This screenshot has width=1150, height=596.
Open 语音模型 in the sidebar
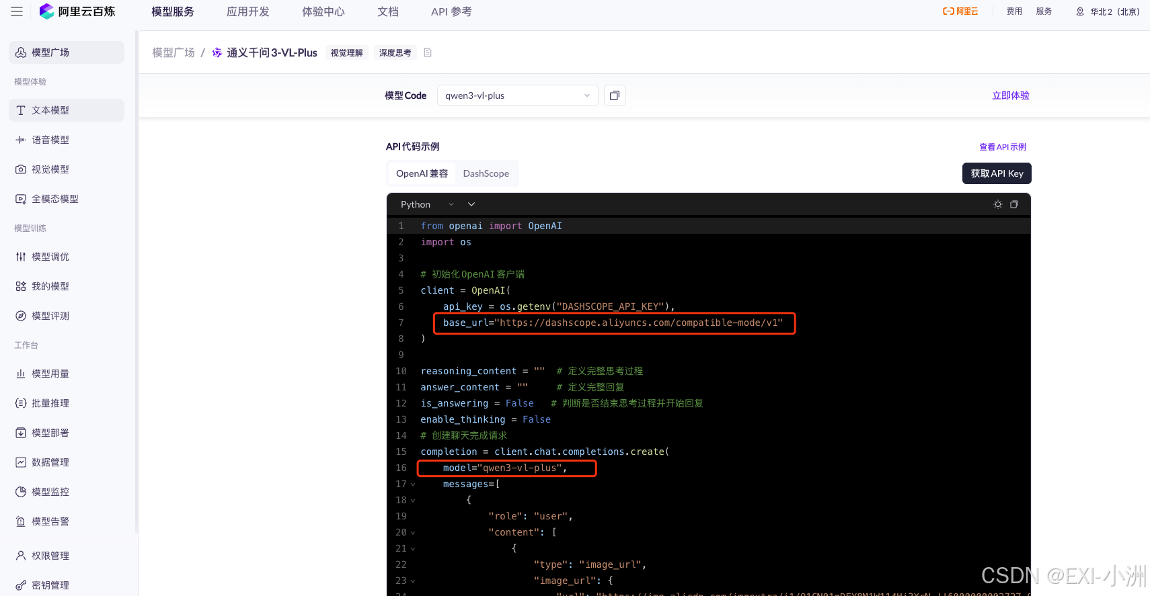click(67, 140)
